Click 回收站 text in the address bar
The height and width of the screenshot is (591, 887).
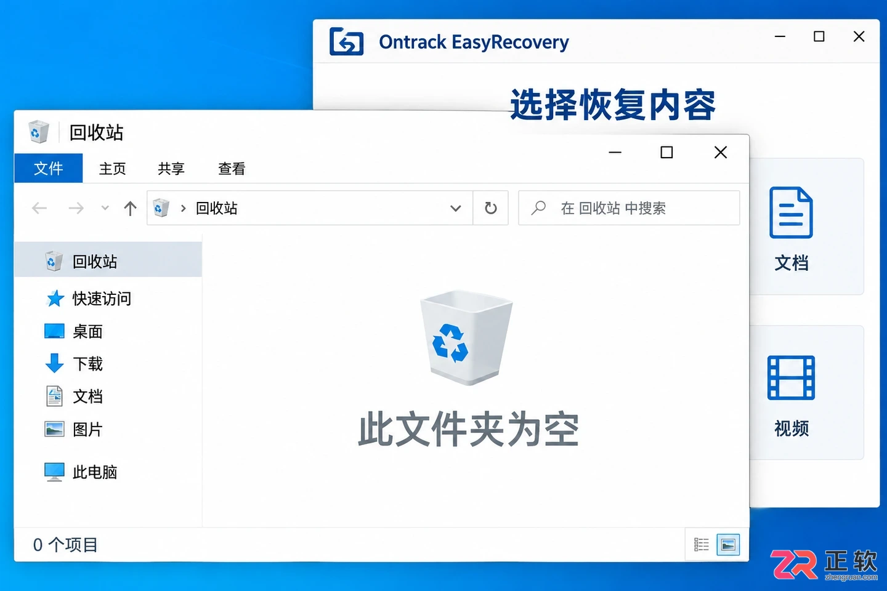click(x=217, y=208)
